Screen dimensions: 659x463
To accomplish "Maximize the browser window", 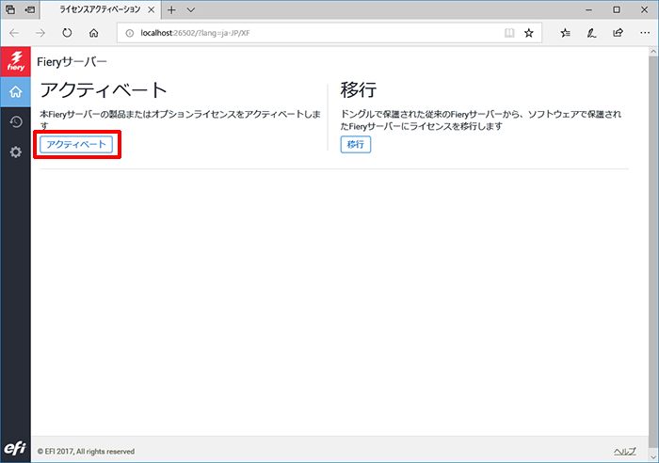I will (617, 9).
